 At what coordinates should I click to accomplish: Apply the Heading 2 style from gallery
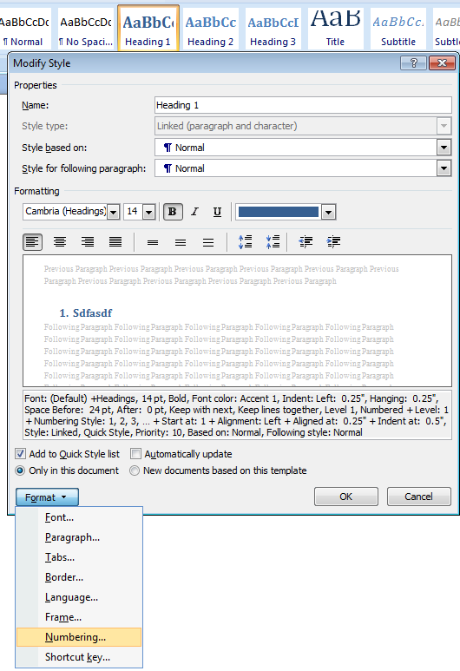(211, 30)
